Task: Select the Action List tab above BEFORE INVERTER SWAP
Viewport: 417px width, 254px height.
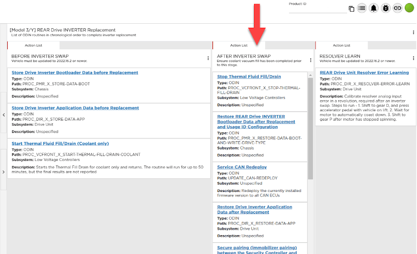Action: coord(33,45)
